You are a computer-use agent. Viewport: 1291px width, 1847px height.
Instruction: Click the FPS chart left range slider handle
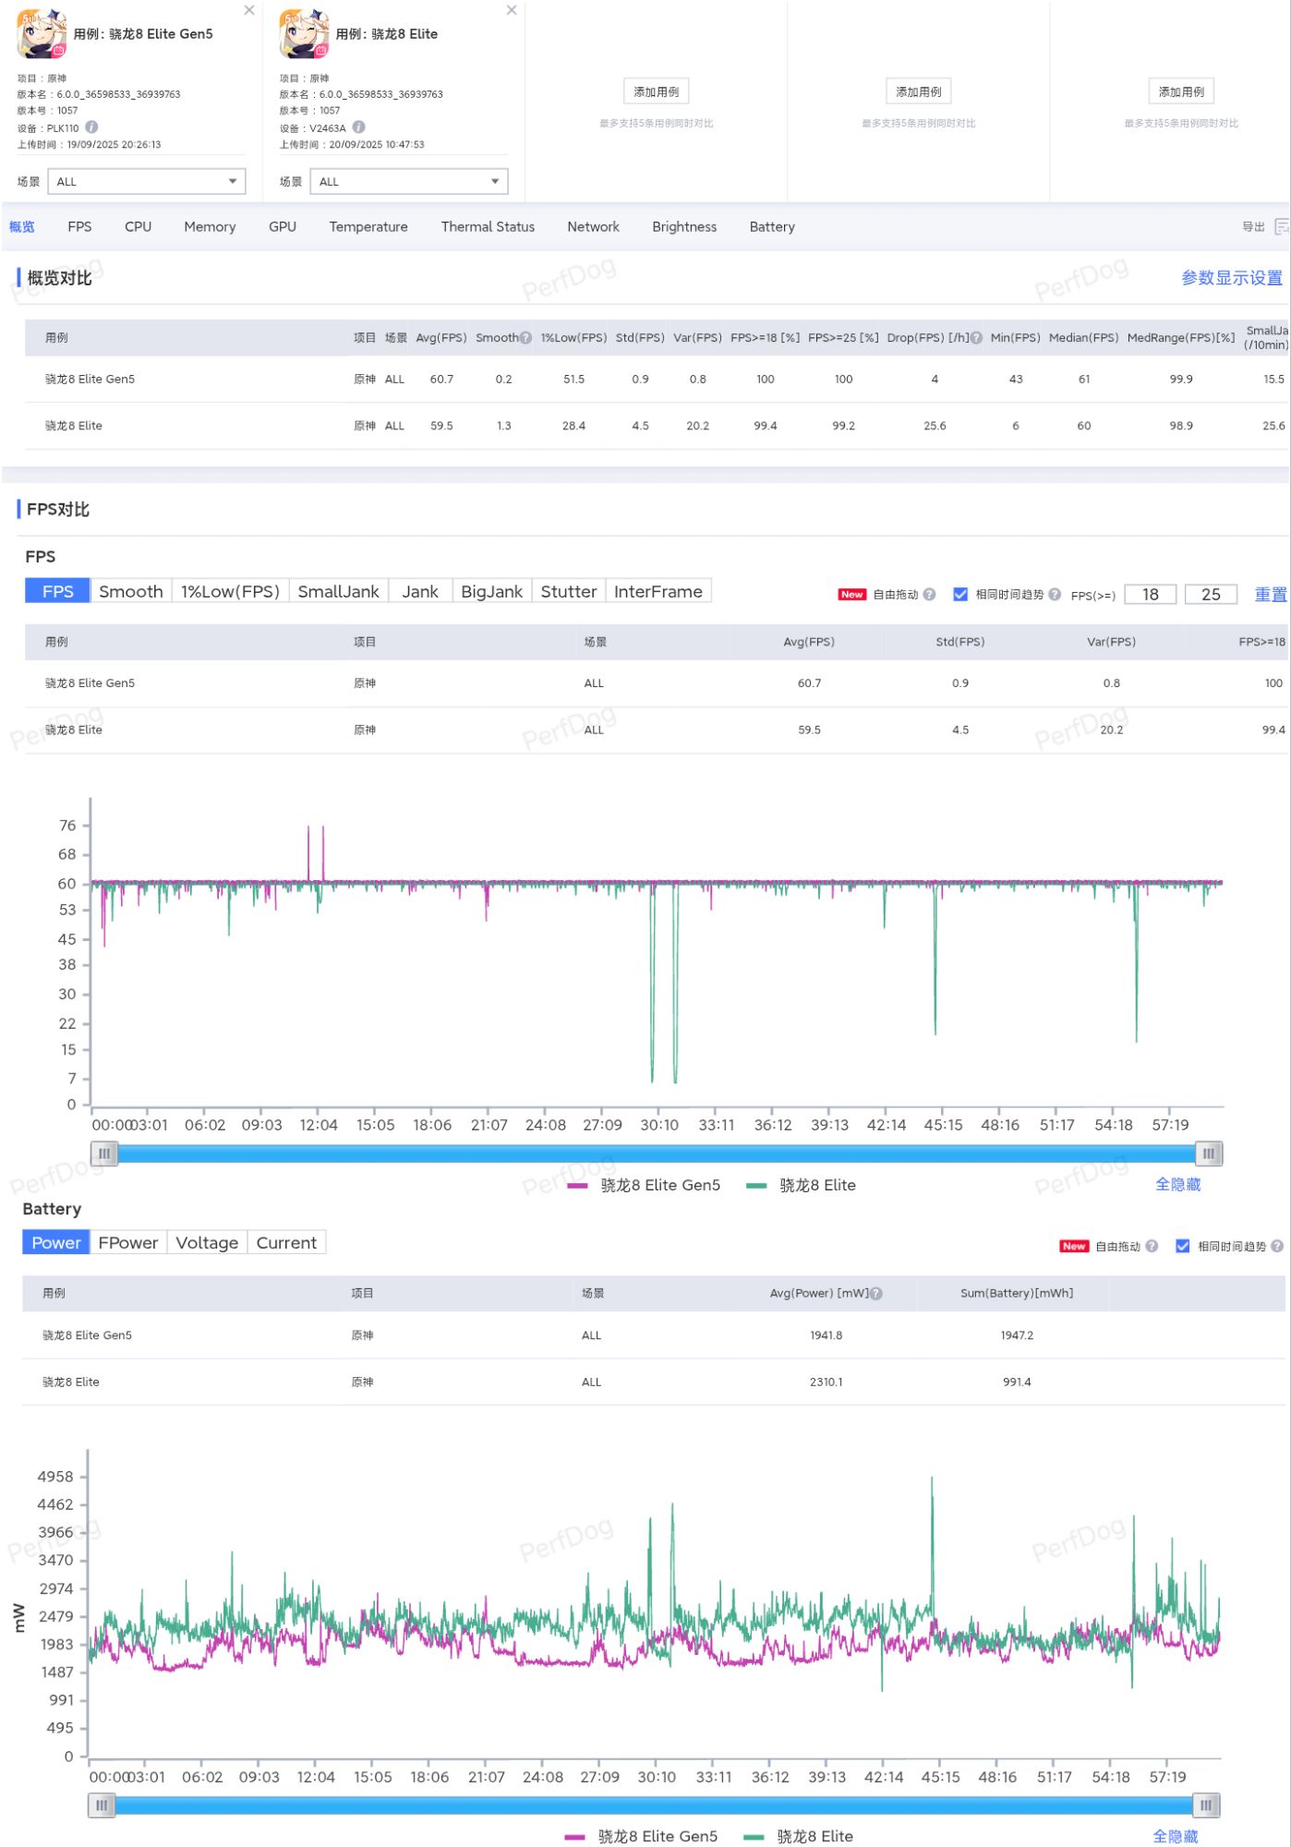(x=104, y=1153)
